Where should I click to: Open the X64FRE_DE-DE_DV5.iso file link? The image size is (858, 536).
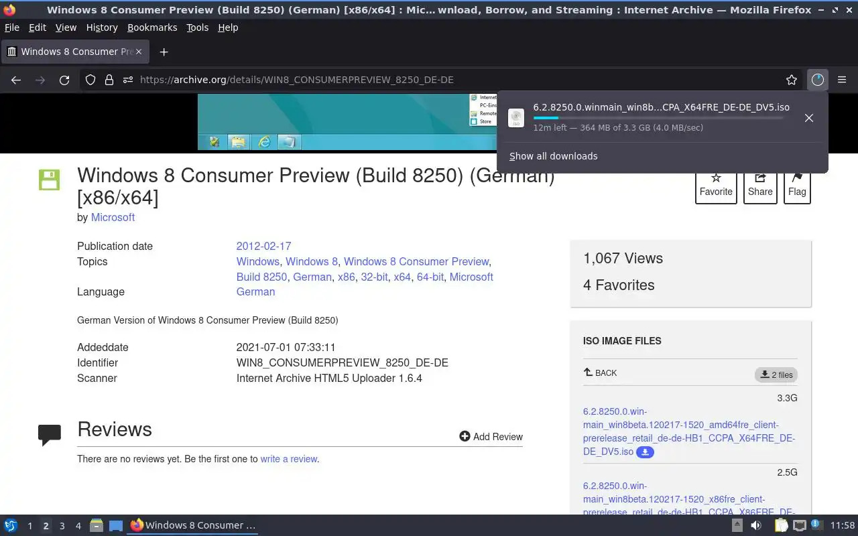689,431
